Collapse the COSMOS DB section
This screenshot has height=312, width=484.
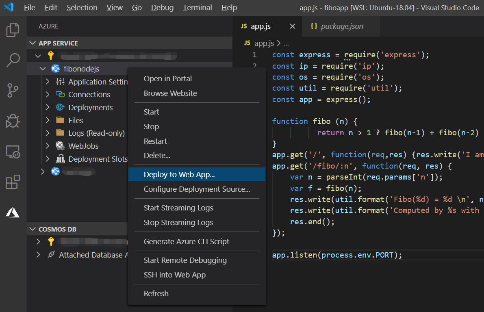(33, 229)
